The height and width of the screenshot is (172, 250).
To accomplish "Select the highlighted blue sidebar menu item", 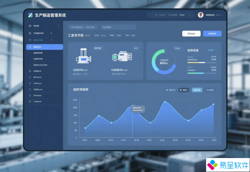I will click(x=44, y=47).
